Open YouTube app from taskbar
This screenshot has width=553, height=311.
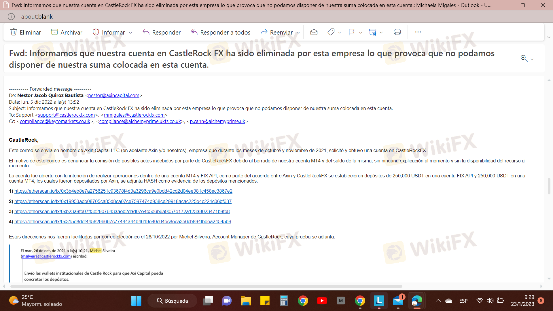(x=322, y=301)
